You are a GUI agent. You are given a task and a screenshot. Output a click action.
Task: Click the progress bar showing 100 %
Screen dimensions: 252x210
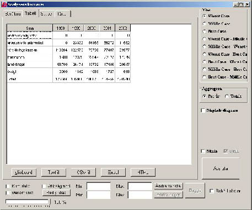coord(28,202)
